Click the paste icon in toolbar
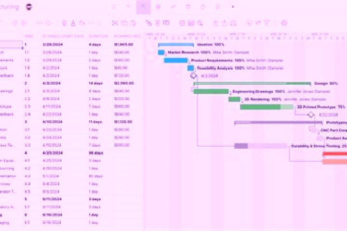The image size is (347, 231). coord(133,23)
